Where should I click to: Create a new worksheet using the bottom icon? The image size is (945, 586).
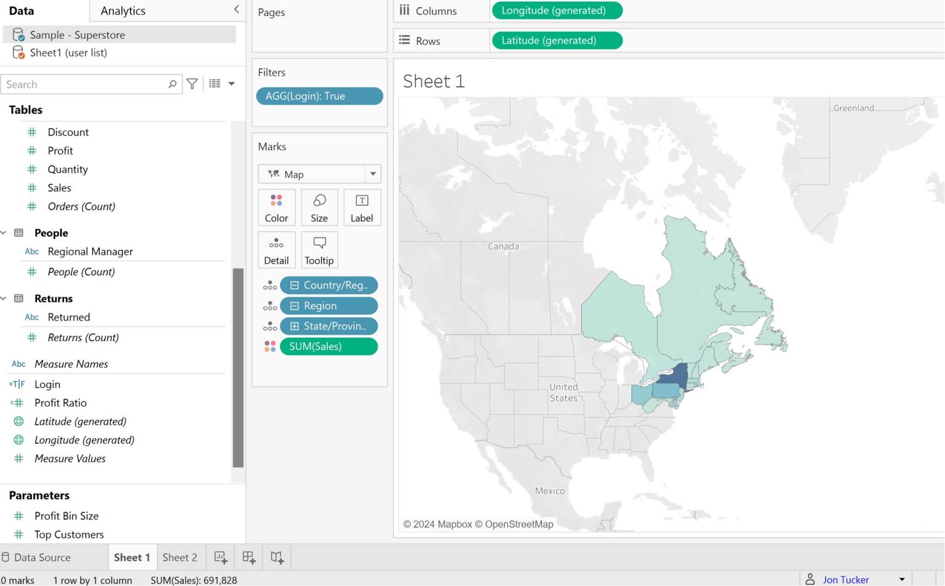tap(220, 556)
